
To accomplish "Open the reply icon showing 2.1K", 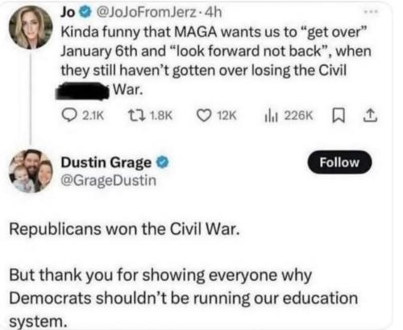I will click(69, 116).
